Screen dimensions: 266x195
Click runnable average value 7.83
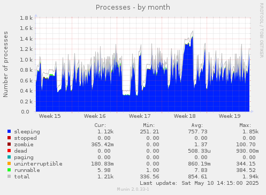coord(201,170)
